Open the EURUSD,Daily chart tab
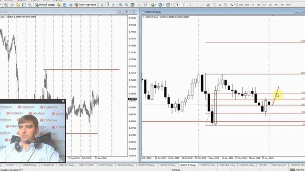Image resolution: width=305 pixels, height=171 pixels. 29,165
